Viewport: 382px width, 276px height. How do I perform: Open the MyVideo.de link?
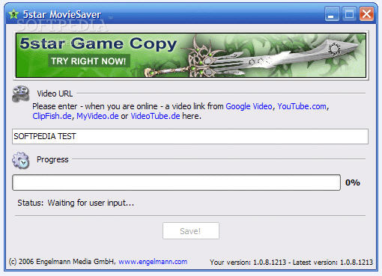pos(97,116)
